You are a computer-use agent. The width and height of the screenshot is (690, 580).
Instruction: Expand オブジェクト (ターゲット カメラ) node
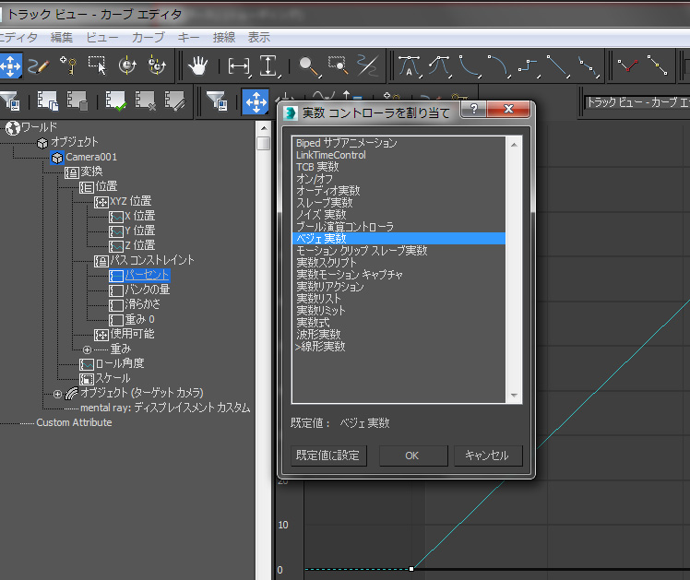point(57,394)
